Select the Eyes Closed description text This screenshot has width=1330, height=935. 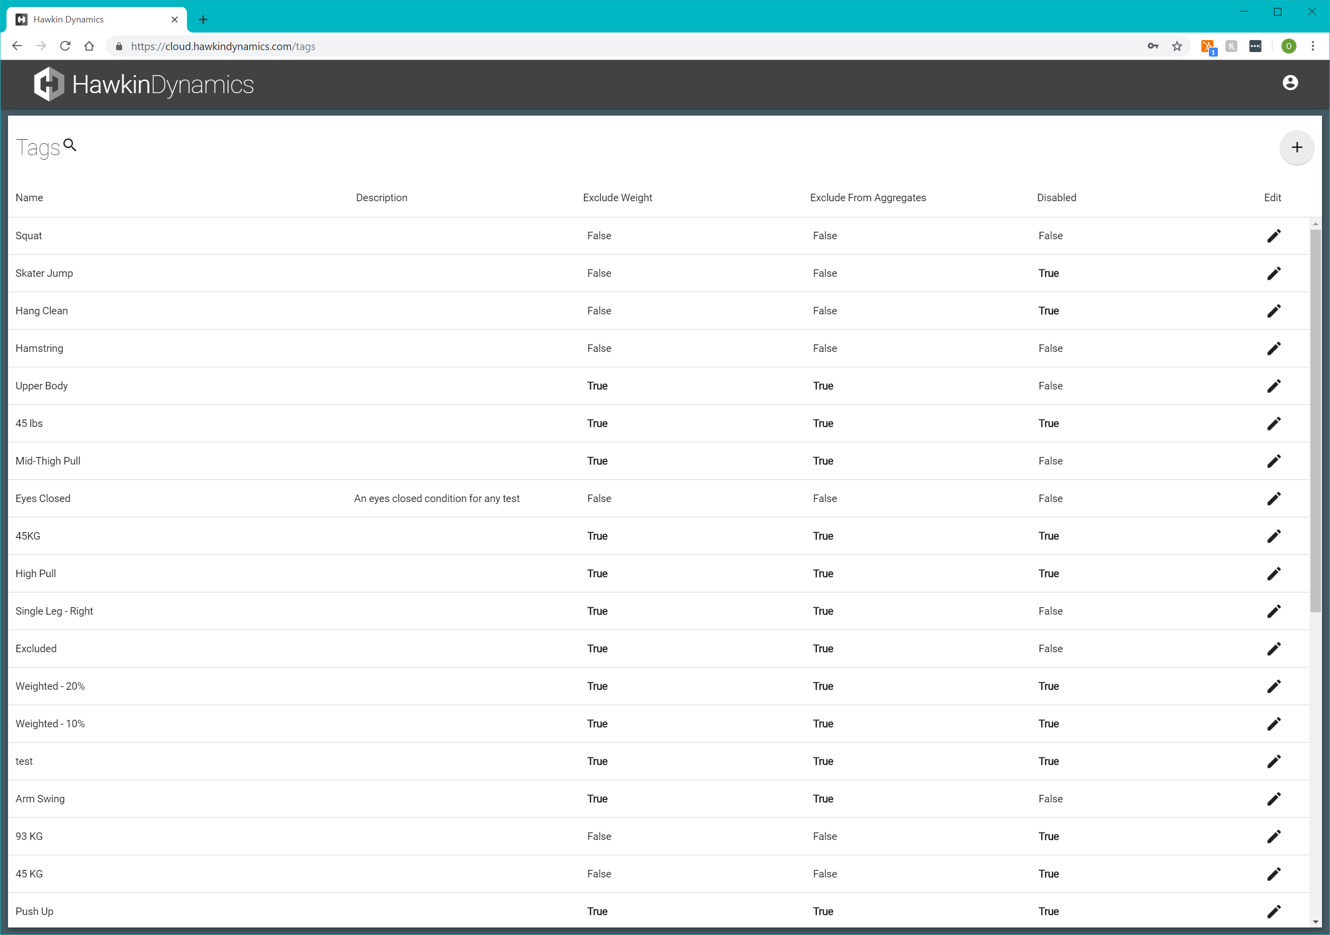(x=437, y=499)
